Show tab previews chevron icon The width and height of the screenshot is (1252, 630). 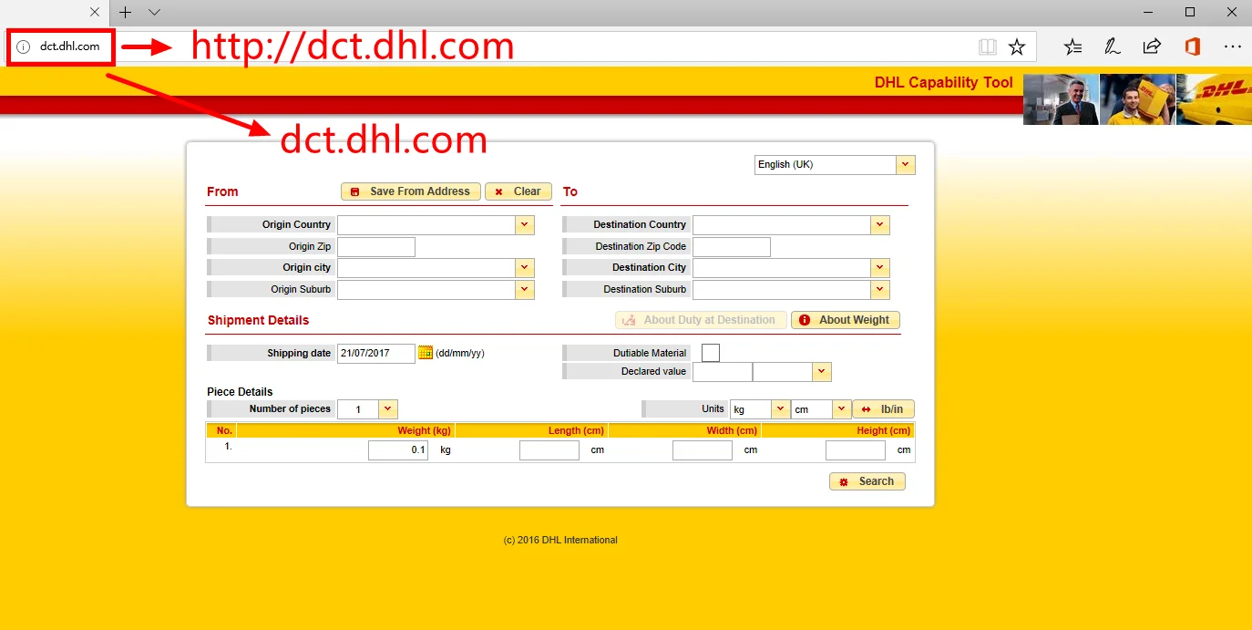pos(154,12)
